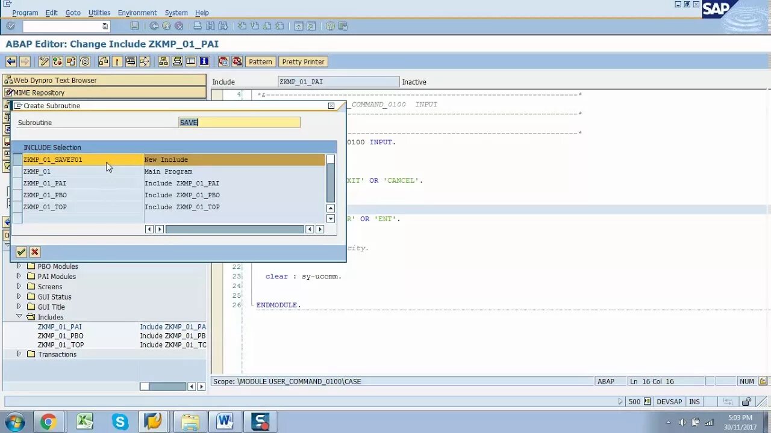The height and width of the screenshot is (433, 771).
Task: Click the Pattern button
Action: [x=260, y=61]
